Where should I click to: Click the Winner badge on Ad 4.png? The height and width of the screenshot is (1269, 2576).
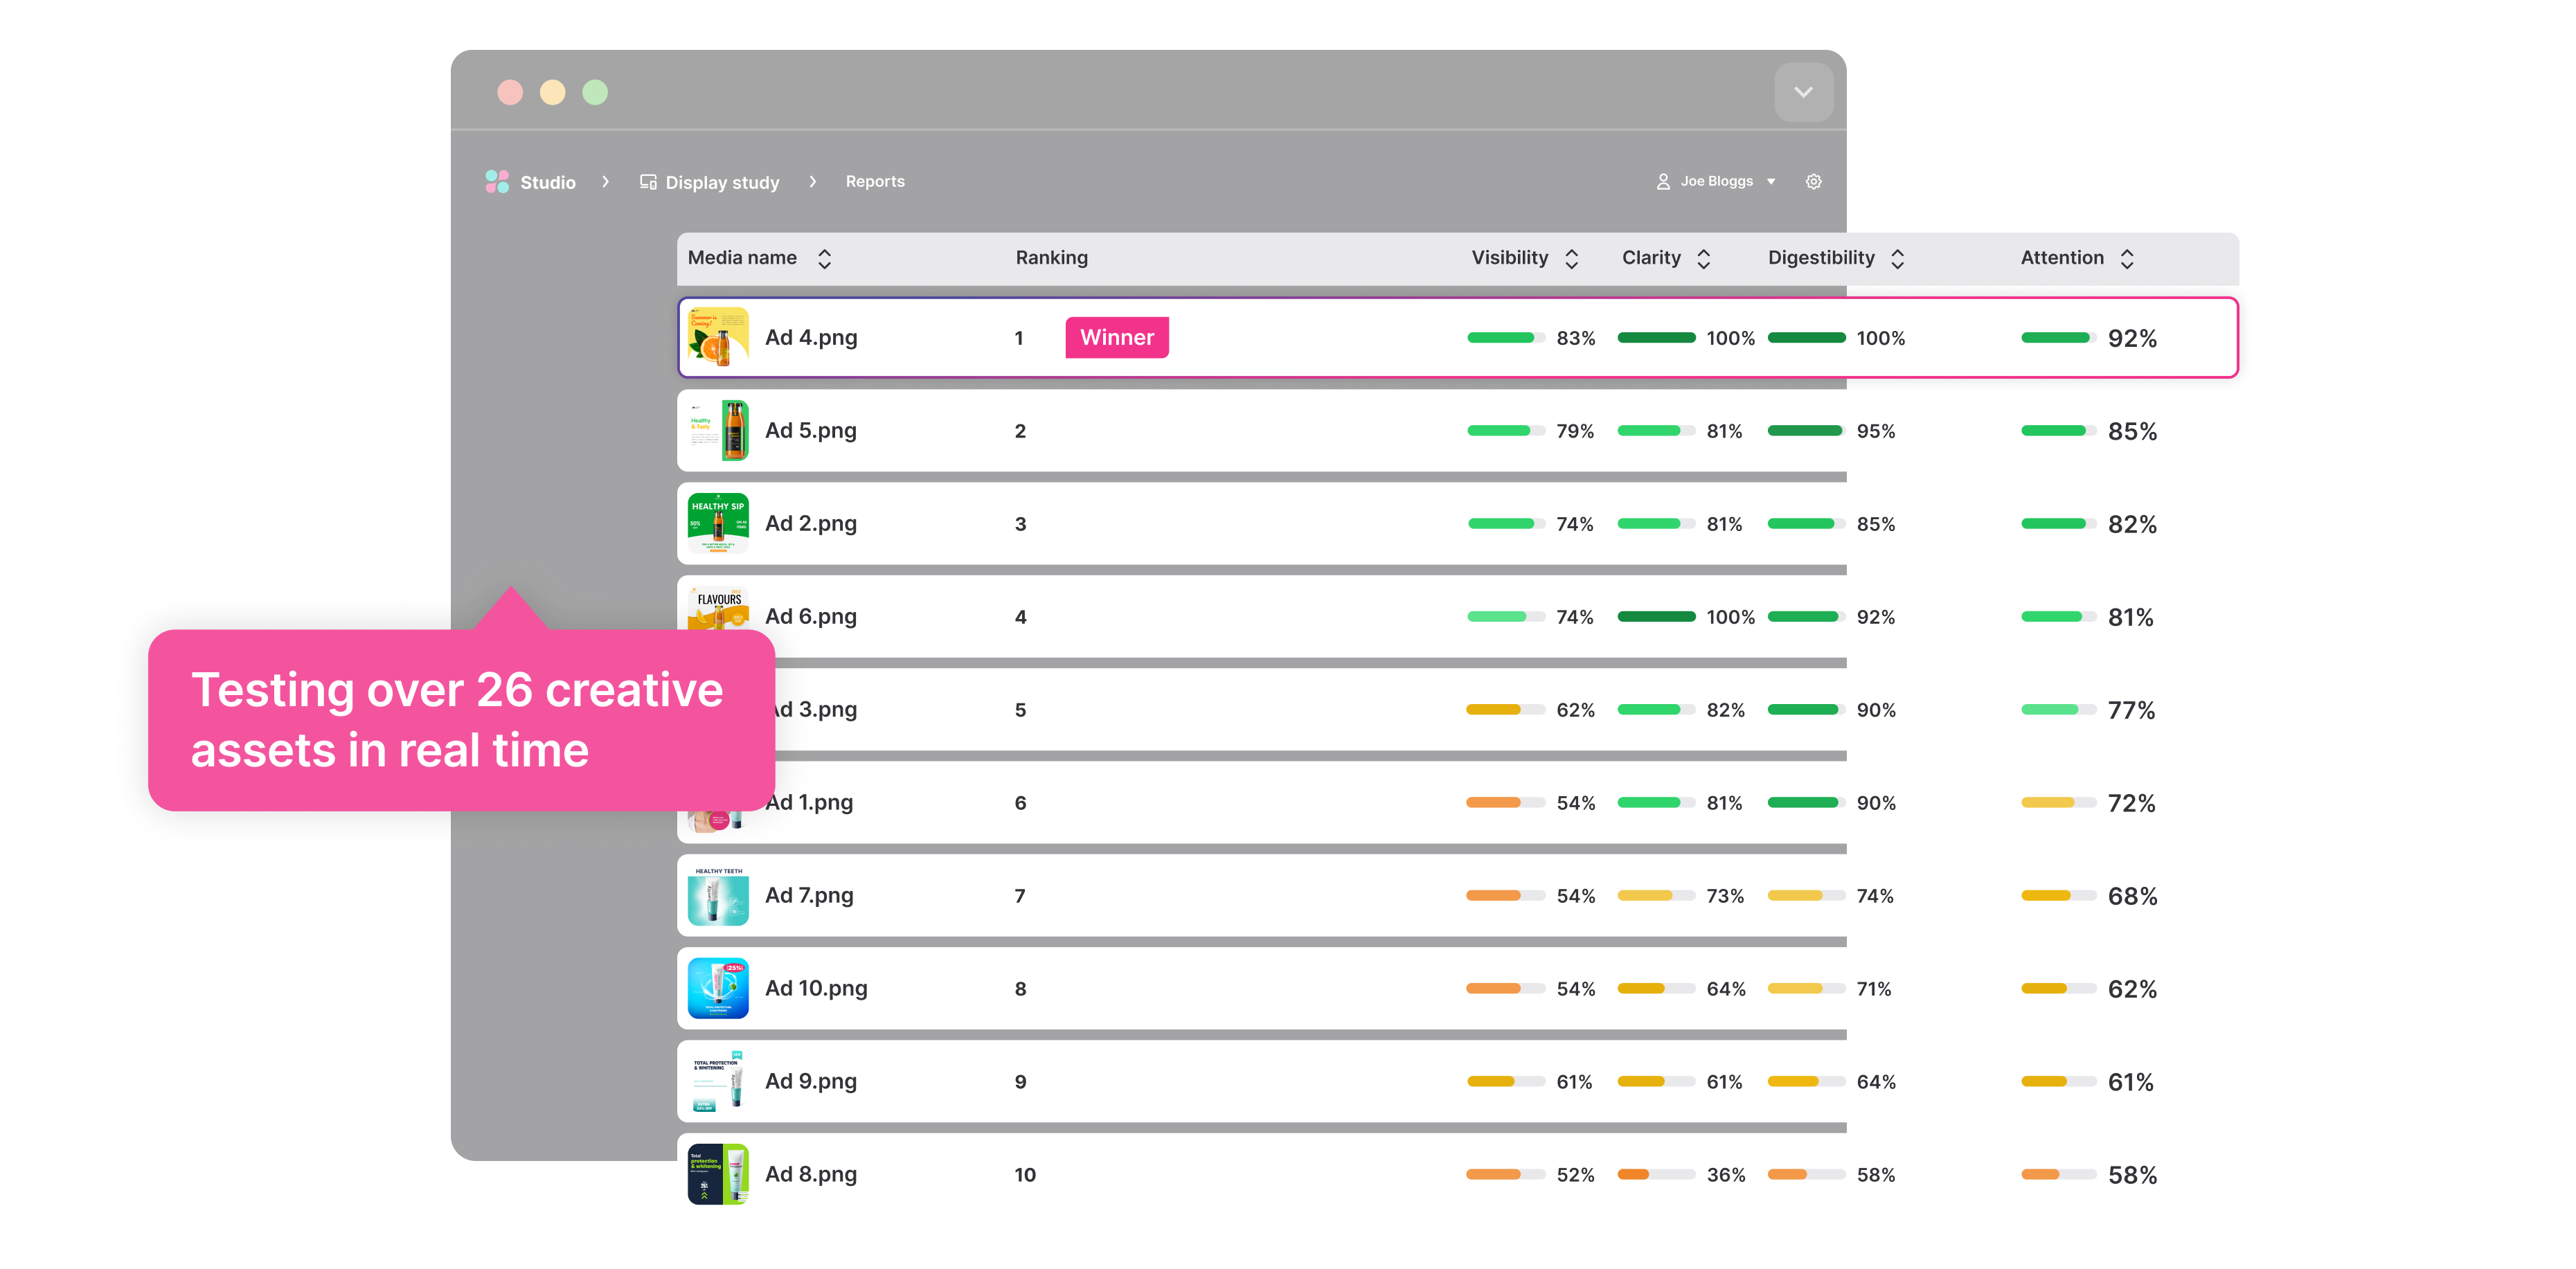[1117, 337]
